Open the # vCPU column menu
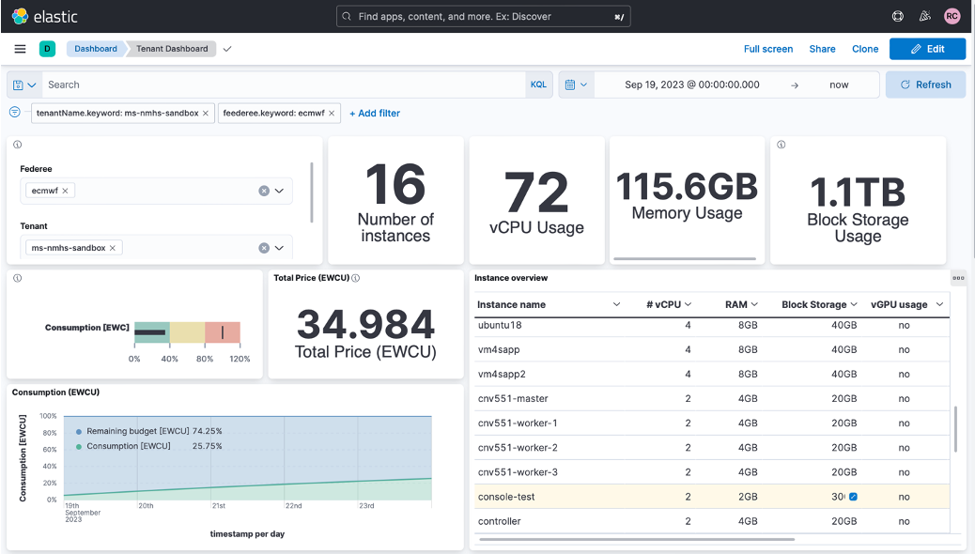 tap(688, 304)
